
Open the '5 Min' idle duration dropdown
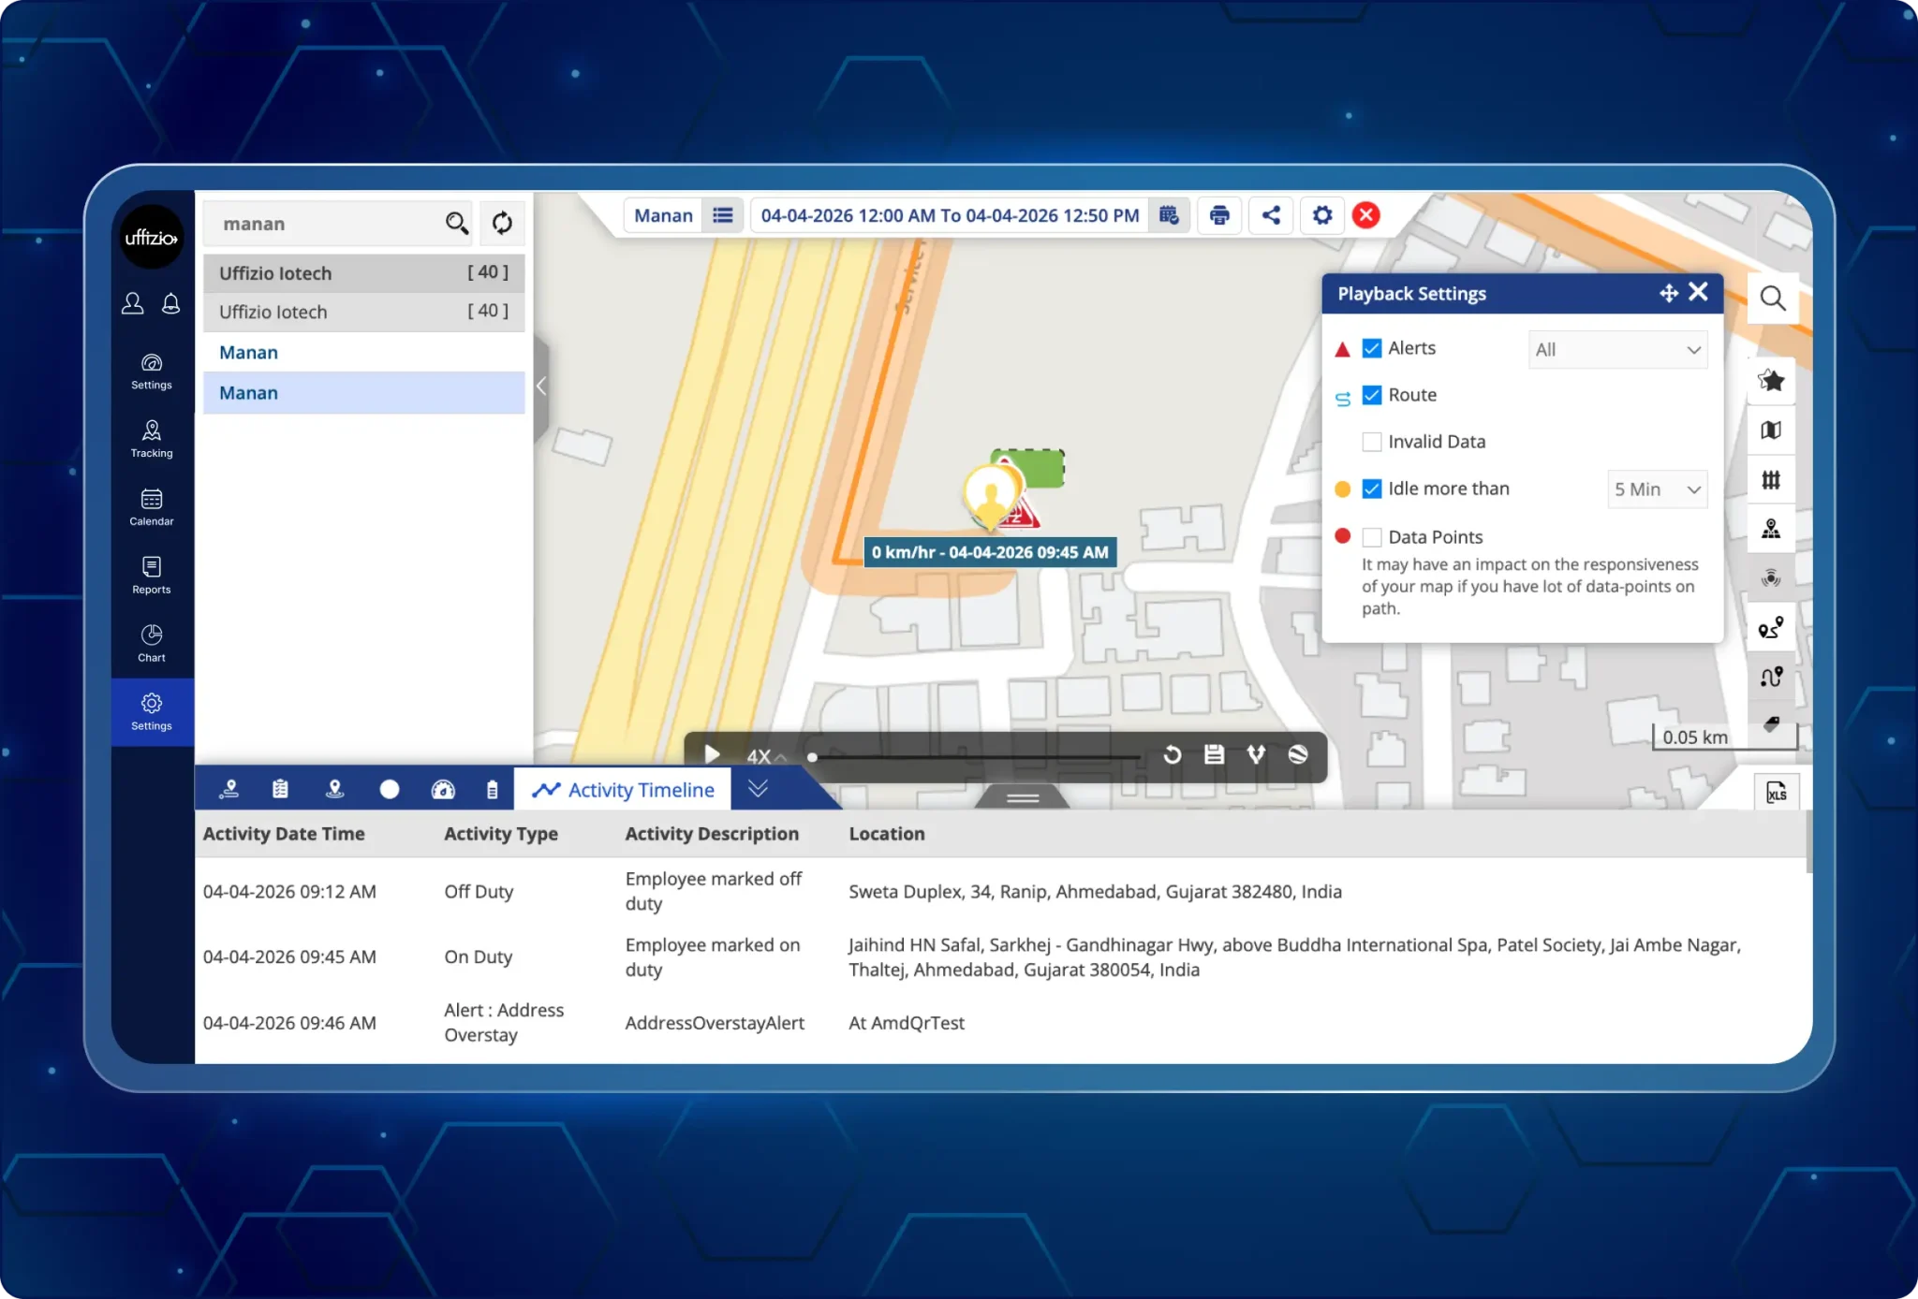pyautogui.click(x=1657, y=489)
